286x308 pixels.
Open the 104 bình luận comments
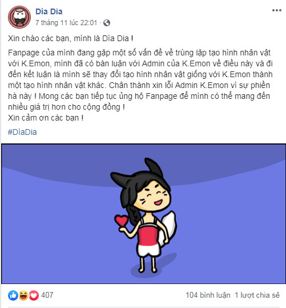point(208,295)
